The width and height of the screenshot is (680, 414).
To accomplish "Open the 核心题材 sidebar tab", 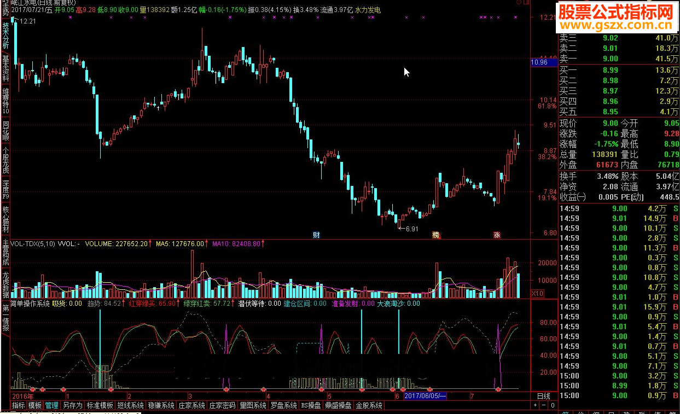I will click(5, 218).
